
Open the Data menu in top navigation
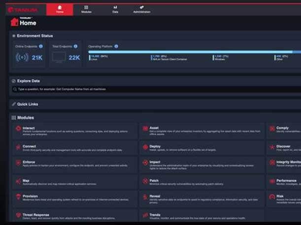pos(115,9)
